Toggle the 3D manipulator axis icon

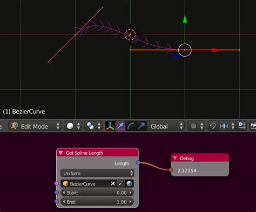tap(110, 126)
